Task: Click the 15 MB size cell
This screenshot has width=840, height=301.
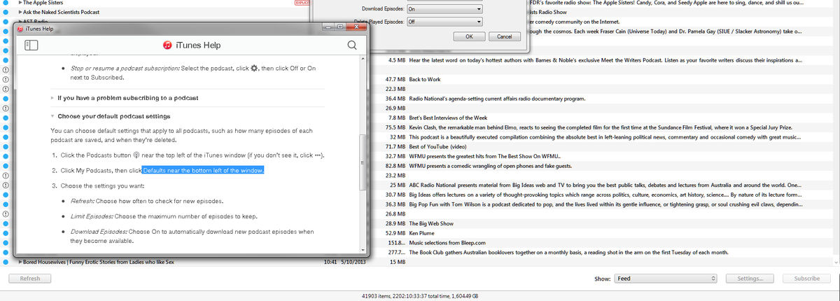Action: coord(396,262)
